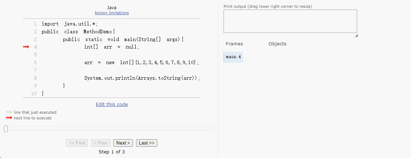Click the textarea resize handle corner
This screenshot has height=158, width=411.
pyautogui.click(x=356, y=35)
